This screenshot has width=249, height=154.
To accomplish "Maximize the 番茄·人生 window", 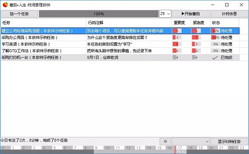I will coord(227,5).
